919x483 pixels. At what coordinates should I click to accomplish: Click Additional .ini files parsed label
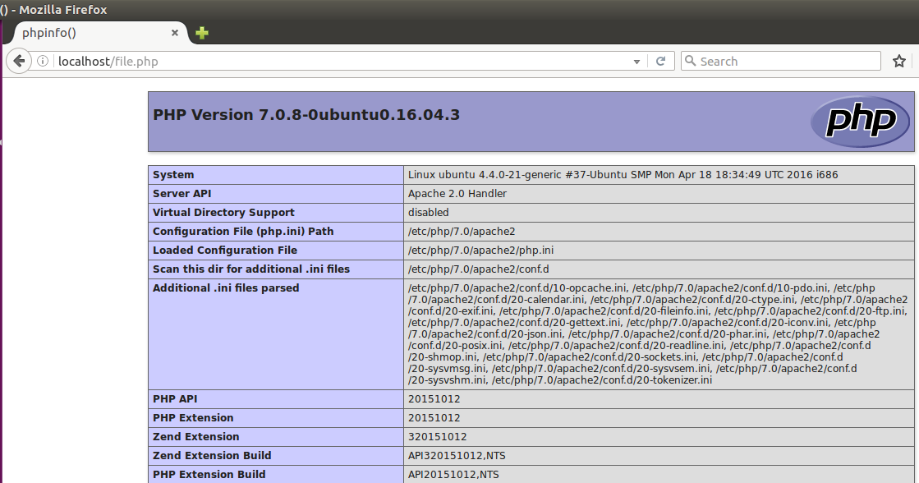(x=226, y=287)
